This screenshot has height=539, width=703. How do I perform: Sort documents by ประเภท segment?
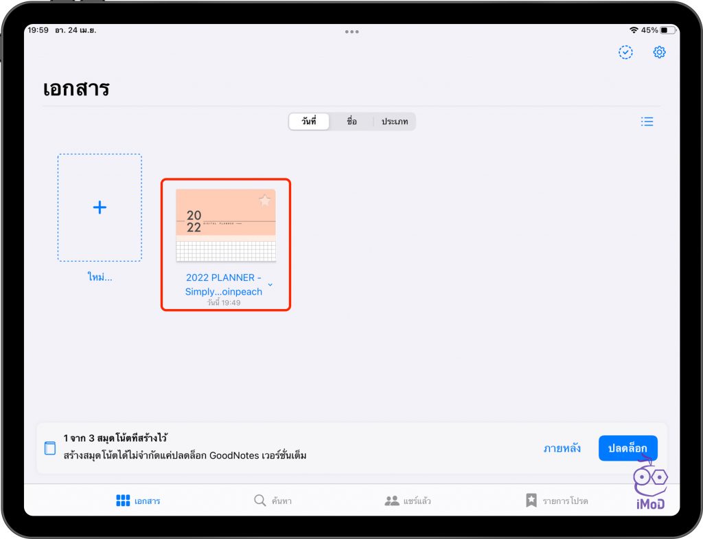(395, 122)
